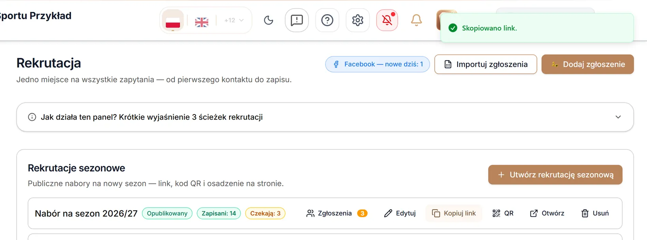Show the QR code for the recruitment

click(503, 213)
